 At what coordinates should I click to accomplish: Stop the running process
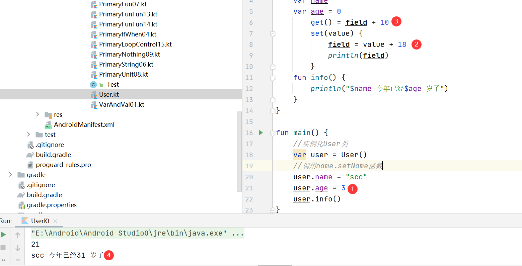[x=3, y=248]
